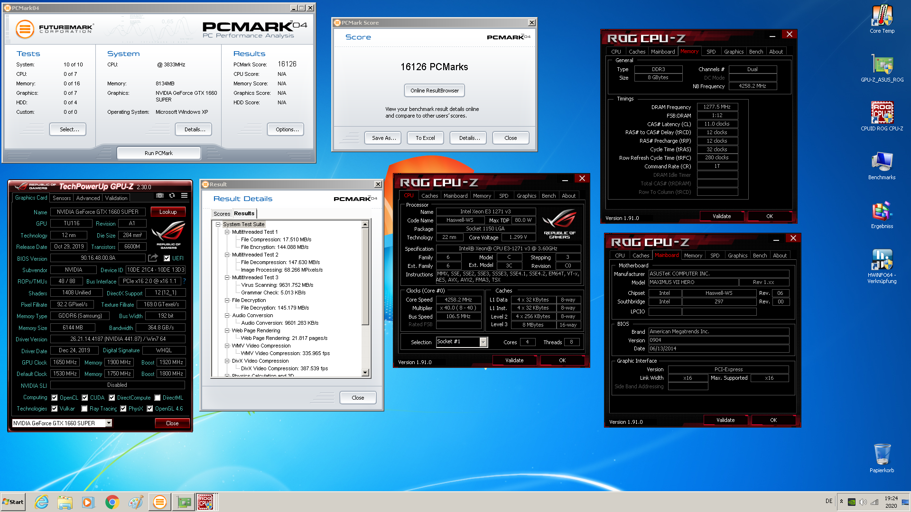The height and width of the screenshot is (512, 911).
Task: Collapse the Audio Conversion tree node
Action: click(x=227, y=315)
